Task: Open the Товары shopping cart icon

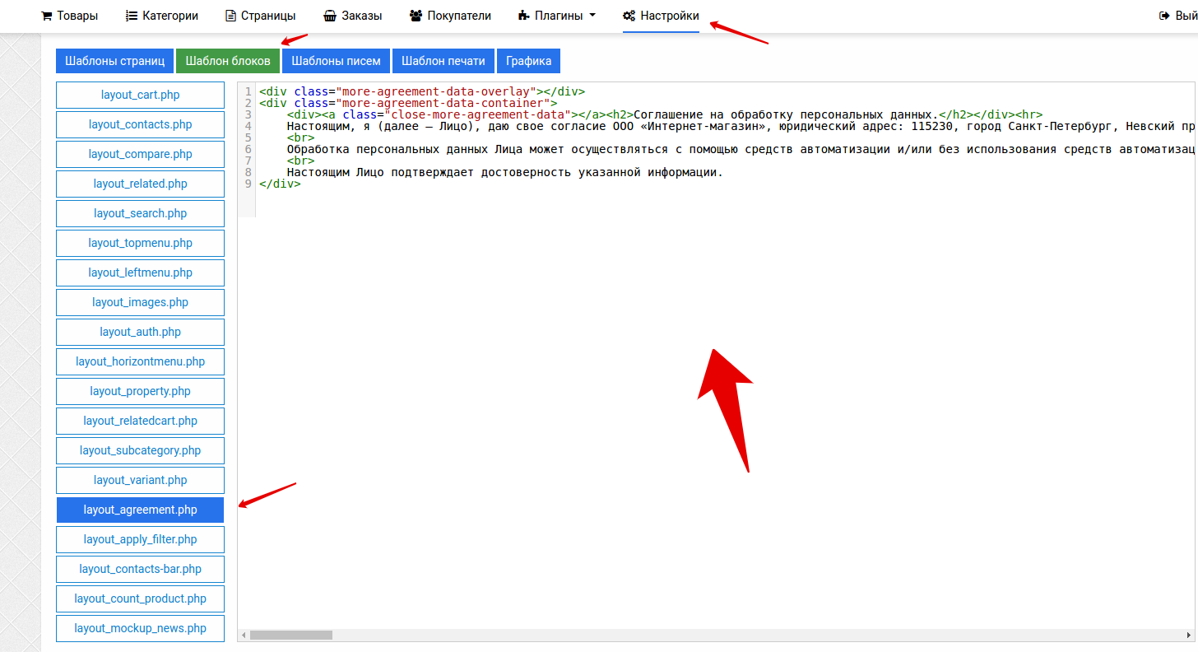Action: 47,16
